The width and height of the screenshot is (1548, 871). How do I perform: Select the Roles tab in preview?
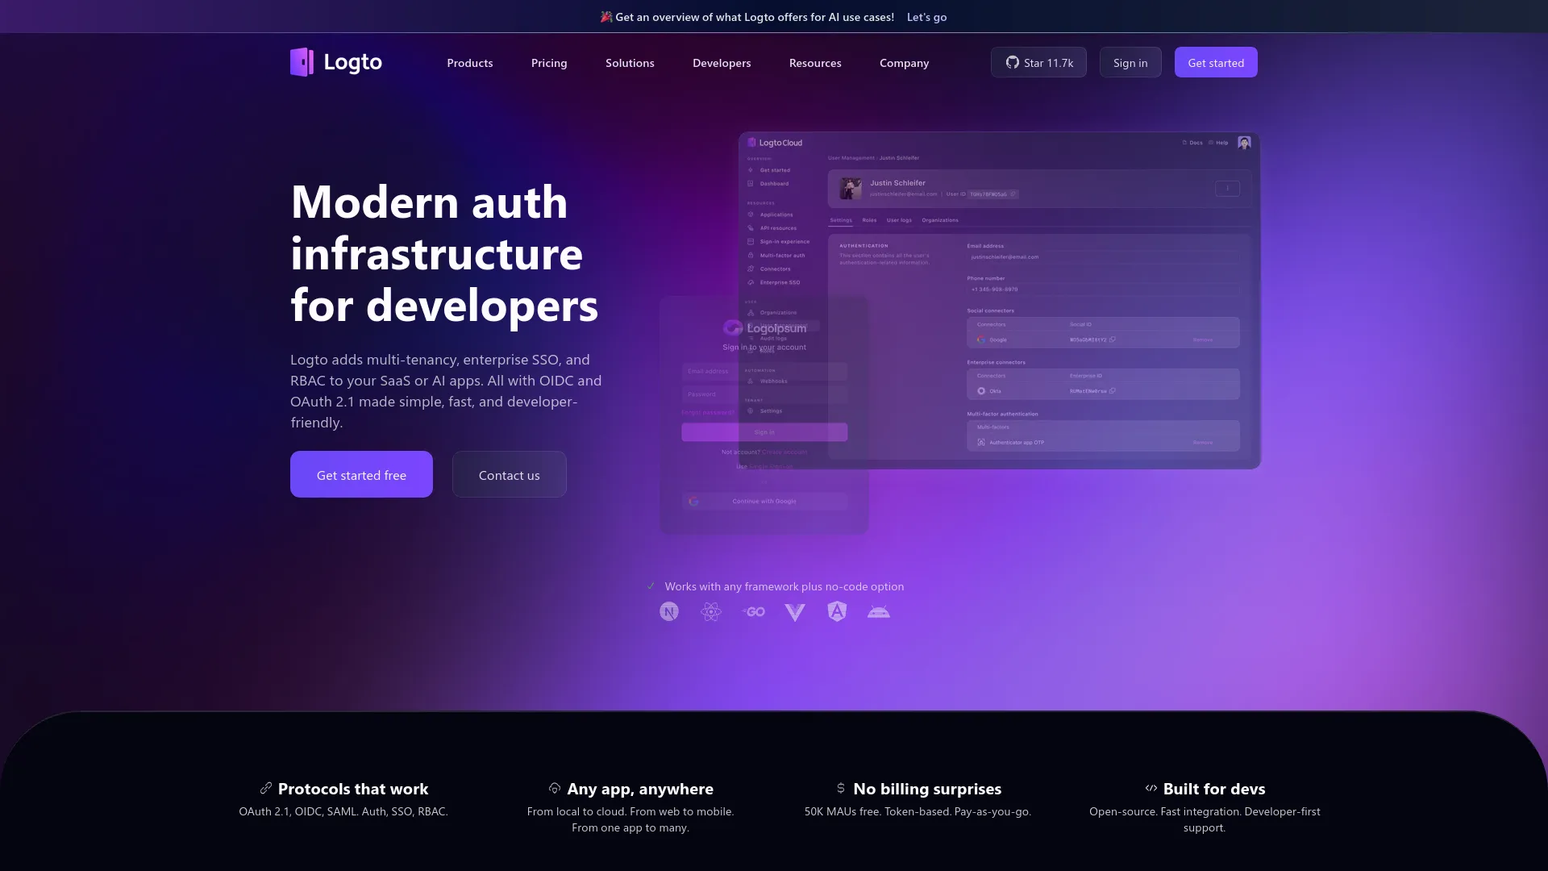point(869,220)
